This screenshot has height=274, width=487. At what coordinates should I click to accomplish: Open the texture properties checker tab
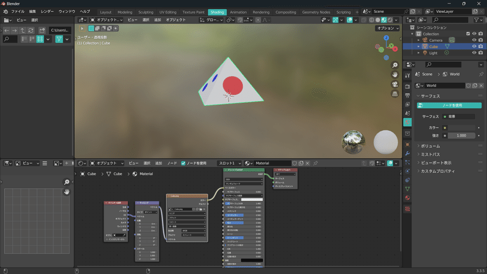click(x=407, y=209)
